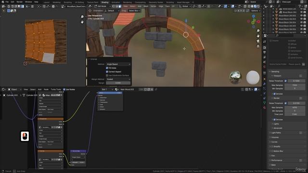Switch to the UV Editing workspace tab
The height and width of the screenshot is (173, 308).
point(79,2)
